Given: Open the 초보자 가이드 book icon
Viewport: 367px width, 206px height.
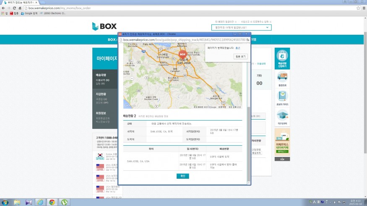Looking at the screenshot, I should (282, 96).
